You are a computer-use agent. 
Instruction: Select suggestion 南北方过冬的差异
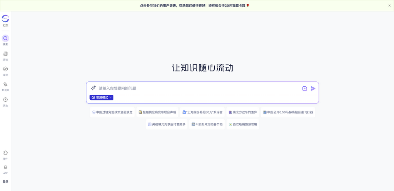point(243,112)
